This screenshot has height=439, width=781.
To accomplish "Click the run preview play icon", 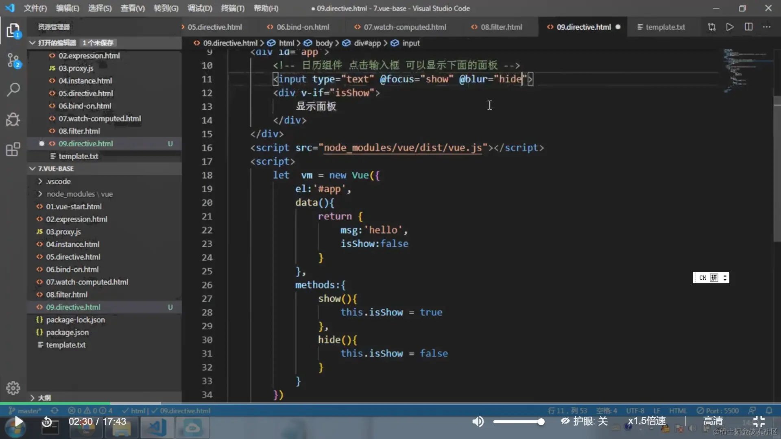I will coord(730,27).
